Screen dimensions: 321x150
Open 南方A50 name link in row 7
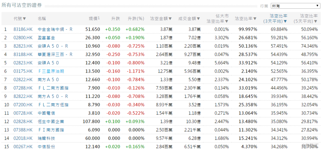tap(48, 80)
